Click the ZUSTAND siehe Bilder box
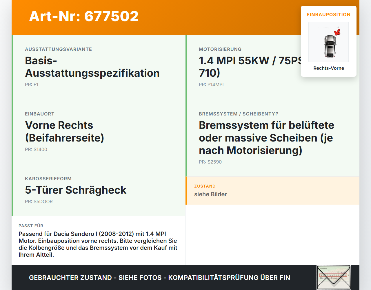 point(272,190)
